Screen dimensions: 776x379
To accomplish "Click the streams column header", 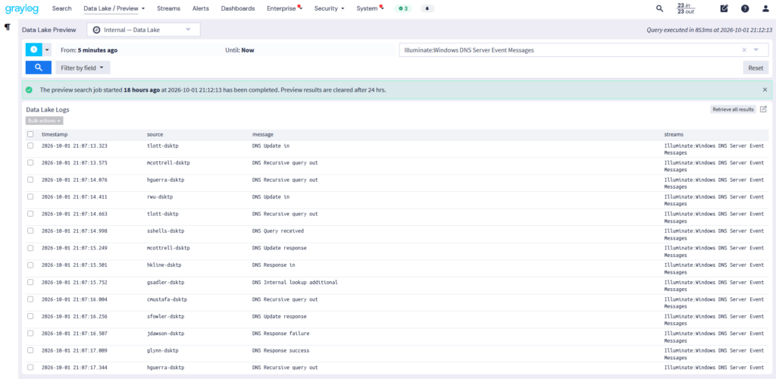I will click(x=674, y=135).
